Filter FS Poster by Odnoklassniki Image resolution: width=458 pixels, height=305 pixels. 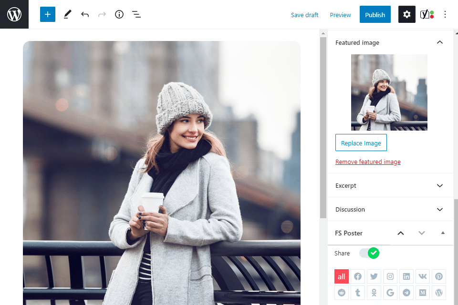click(x=374, y=293)
